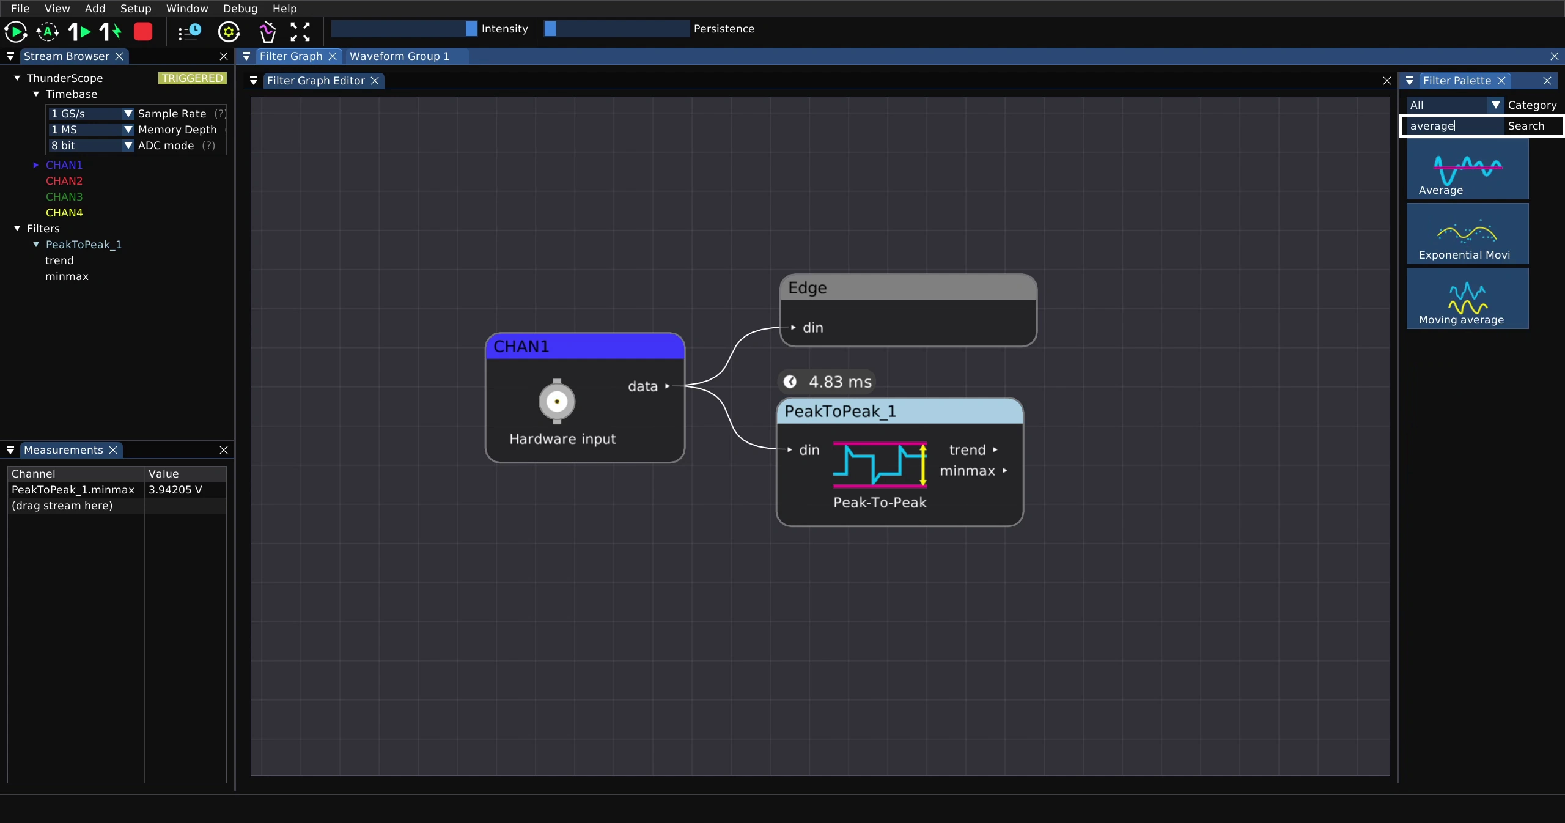This screenshot has width=1565, height=823.
Task: Select the Moving average filter
Action: [1467, 298]
